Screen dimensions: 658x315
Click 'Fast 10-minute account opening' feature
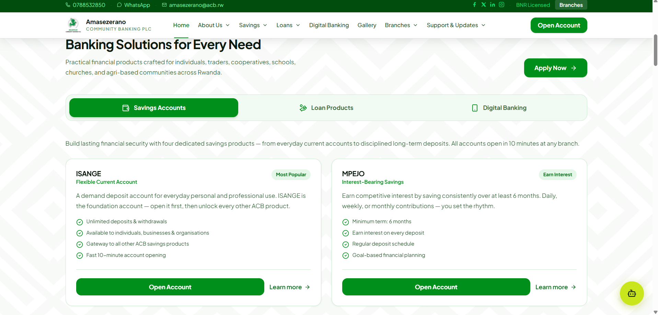pos(126,255)
